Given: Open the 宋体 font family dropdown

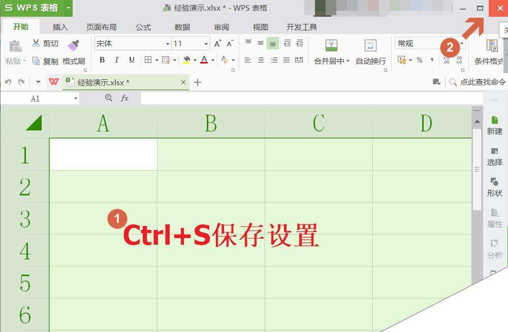Looking at the screenshot, I should click(167, 43).
